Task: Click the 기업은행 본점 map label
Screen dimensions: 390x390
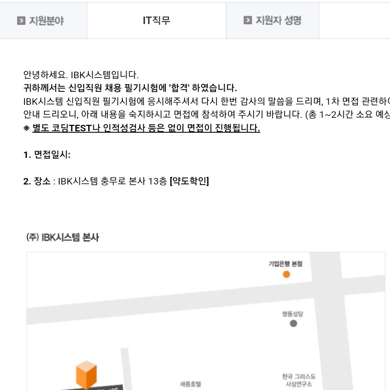Action: [x=285, y=264]
